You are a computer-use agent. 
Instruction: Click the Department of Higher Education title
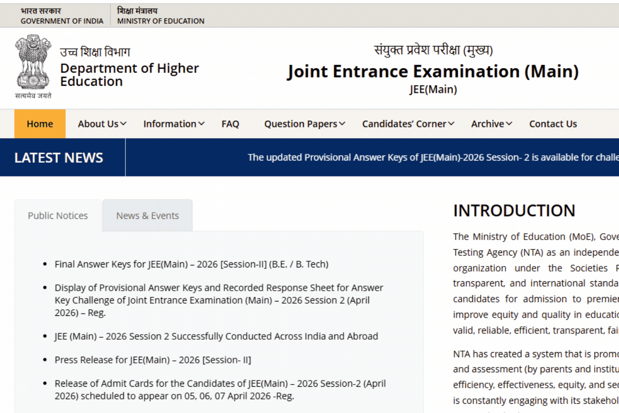[x=129, y=74]
